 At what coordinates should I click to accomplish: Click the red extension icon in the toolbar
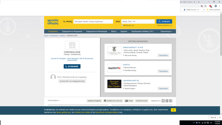click(x=211, y=6)
